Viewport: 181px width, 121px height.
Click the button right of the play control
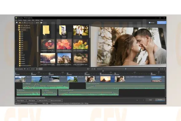[94, 69]
